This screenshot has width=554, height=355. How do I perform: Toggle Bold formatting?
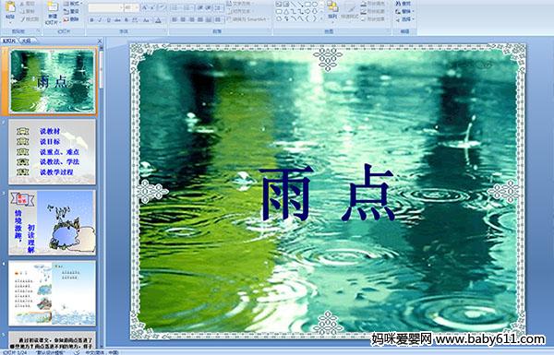pos(91,20)
